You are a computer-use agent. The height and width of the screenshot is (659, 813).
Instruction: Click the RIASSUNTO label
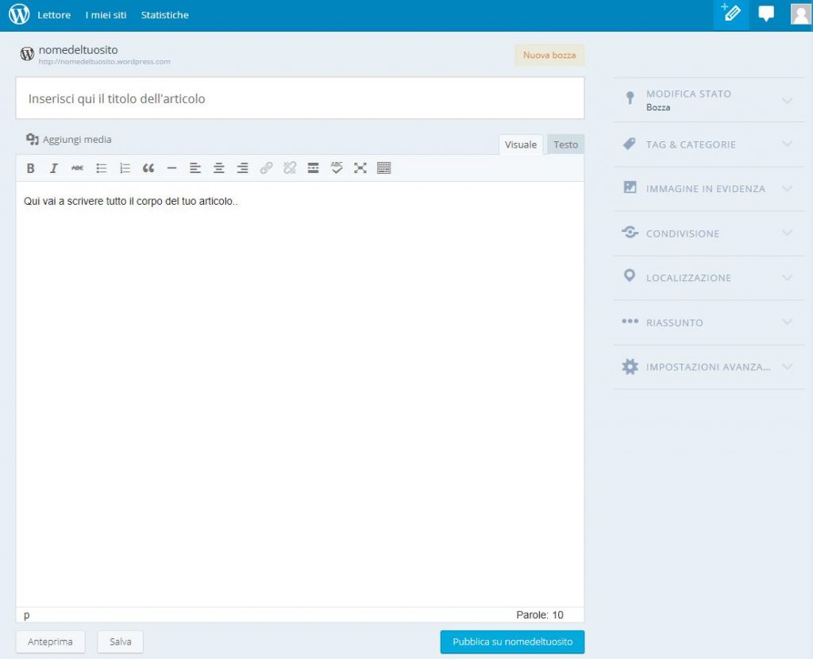pyautogui.click(x=675, y=323)
